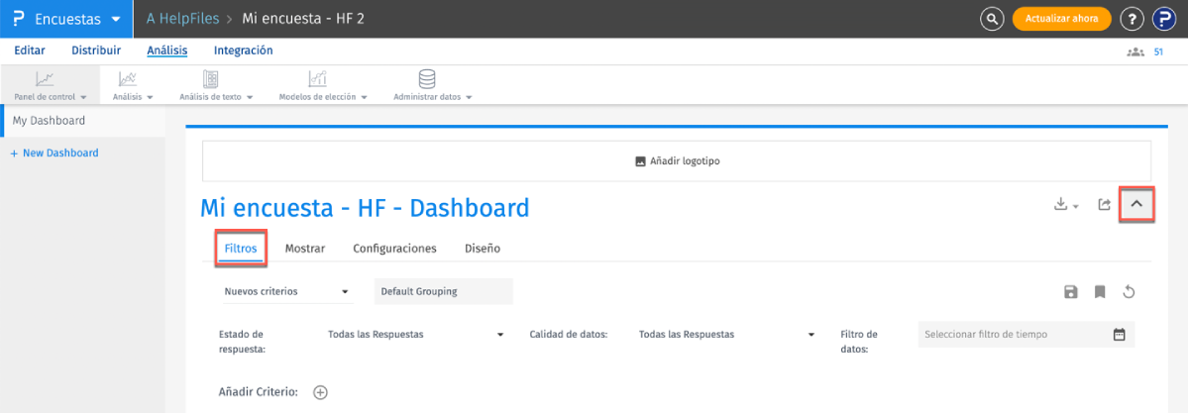Click the QuestionPro logo icon
This screenshot has height=413, width=1188.
18,19
